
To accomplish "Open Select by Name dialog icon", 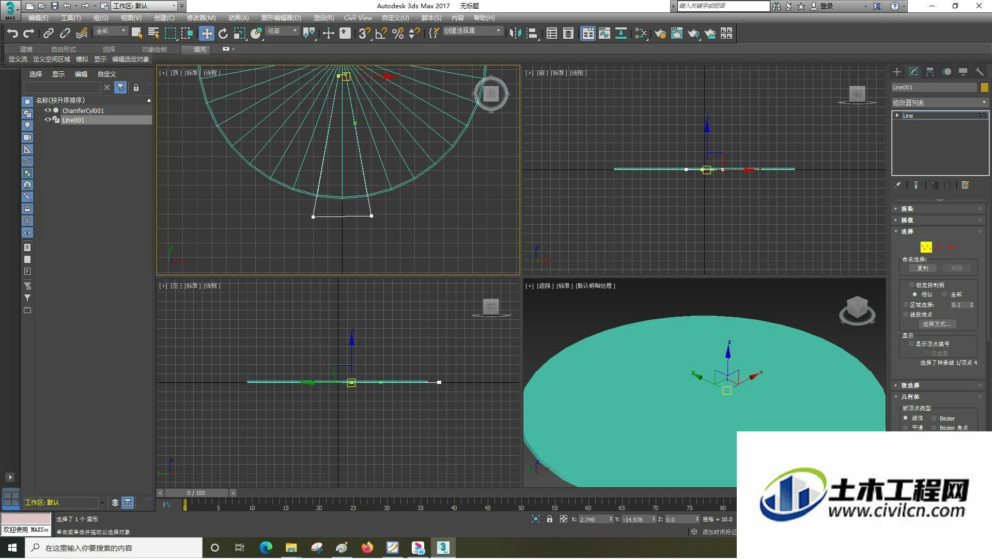I will point(153,34).
